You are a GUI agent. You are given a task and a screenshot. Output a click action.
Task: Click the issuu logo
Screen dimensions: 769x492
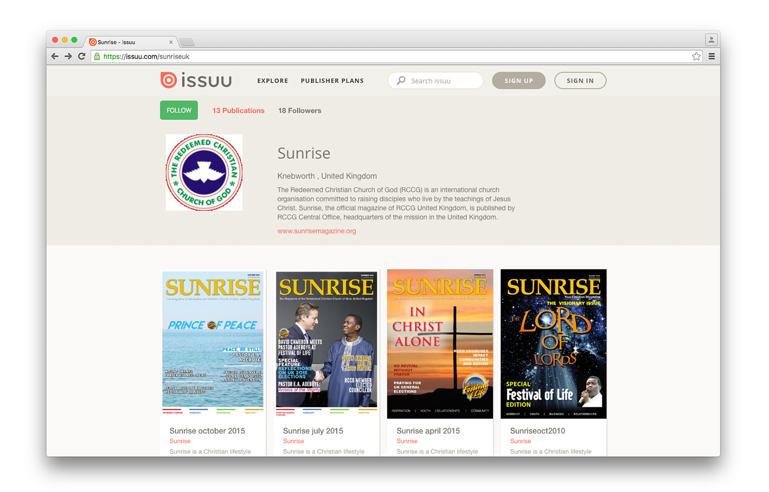[x=196, y=80]
